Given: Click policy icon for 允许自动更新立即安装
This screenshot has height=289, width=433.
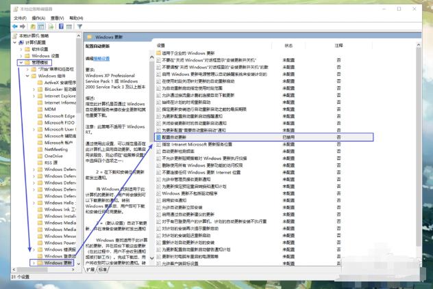Looking at the screenshot, I should coord(158,208).
